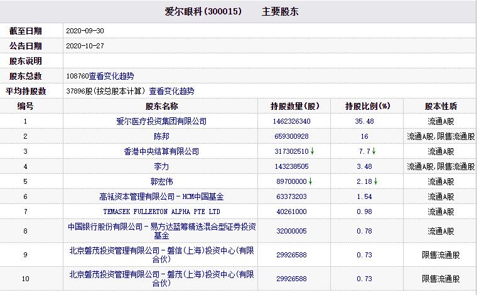
Task: Click green down arrow beside 7.7 percent
Action: point(374,151)
